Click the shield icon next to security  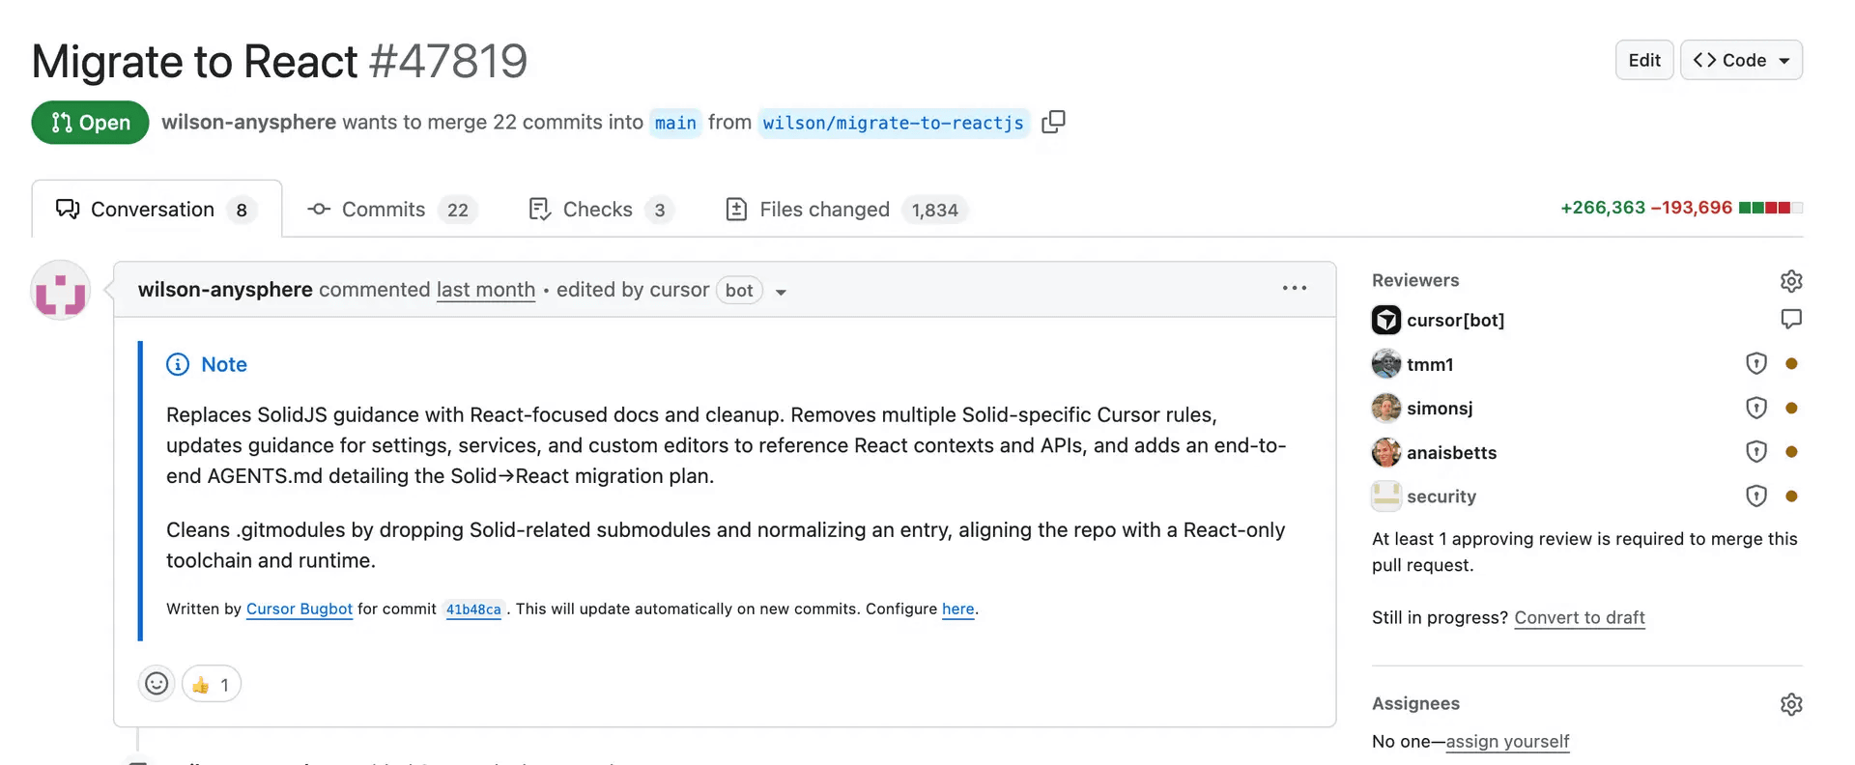(1755, 496)
